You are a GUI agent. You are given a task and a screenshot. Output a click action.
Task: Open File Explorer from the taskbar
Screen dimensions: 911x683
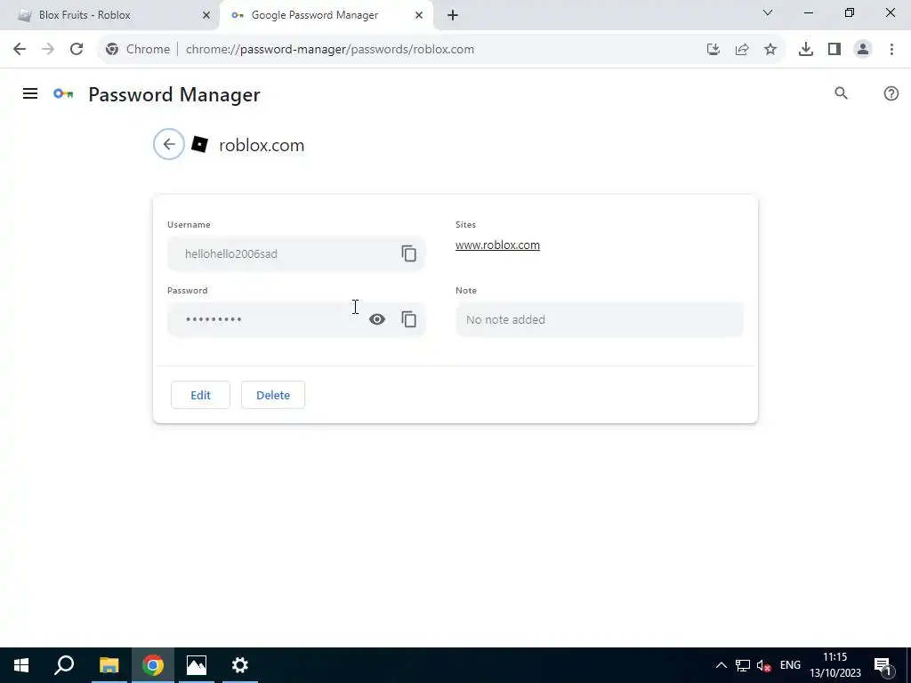point(109,665)
